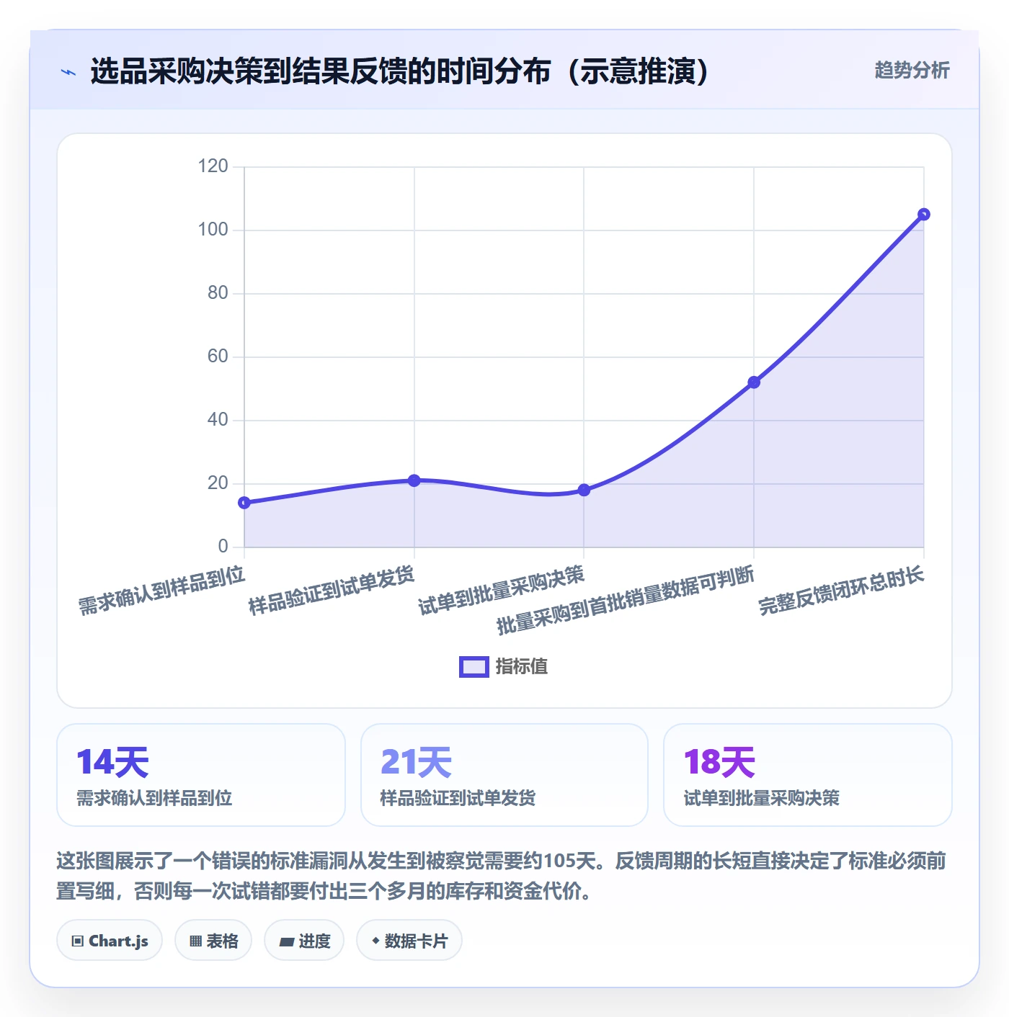The width and height of the screenshot is (1009, 1017).
Task: Click 试单到批量采购决策 caption under 18天
Action: (762, 798)
